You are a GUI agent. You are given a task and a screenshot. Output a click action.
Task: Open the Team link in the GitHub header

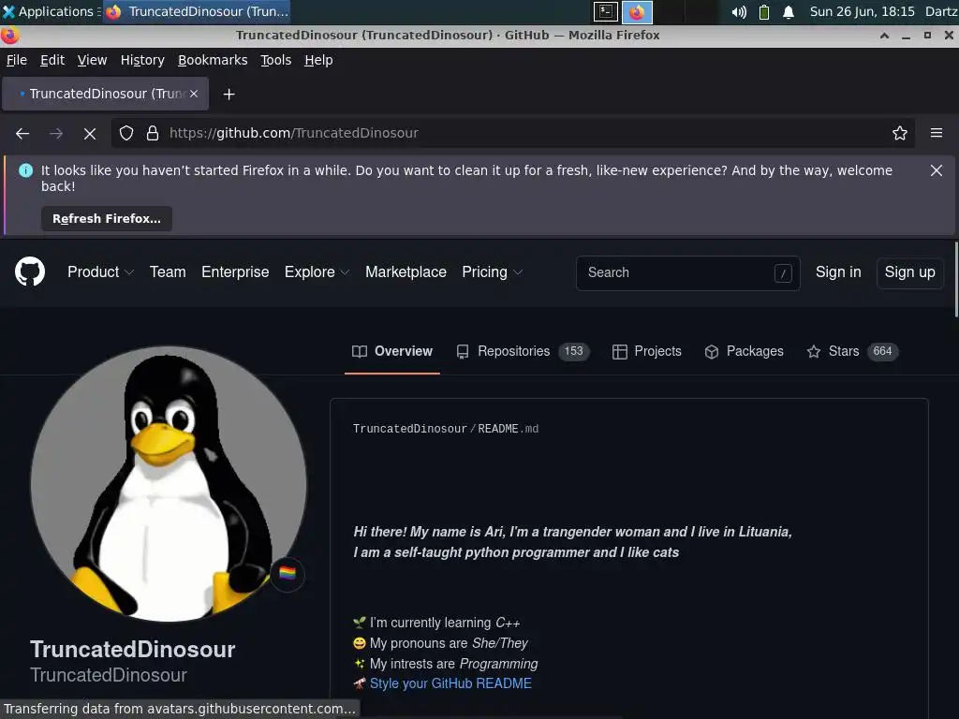point(168,272)
